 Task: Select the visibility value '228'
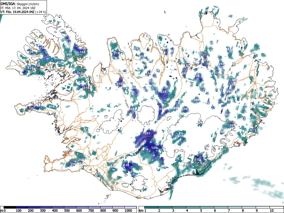pos(197,76)
